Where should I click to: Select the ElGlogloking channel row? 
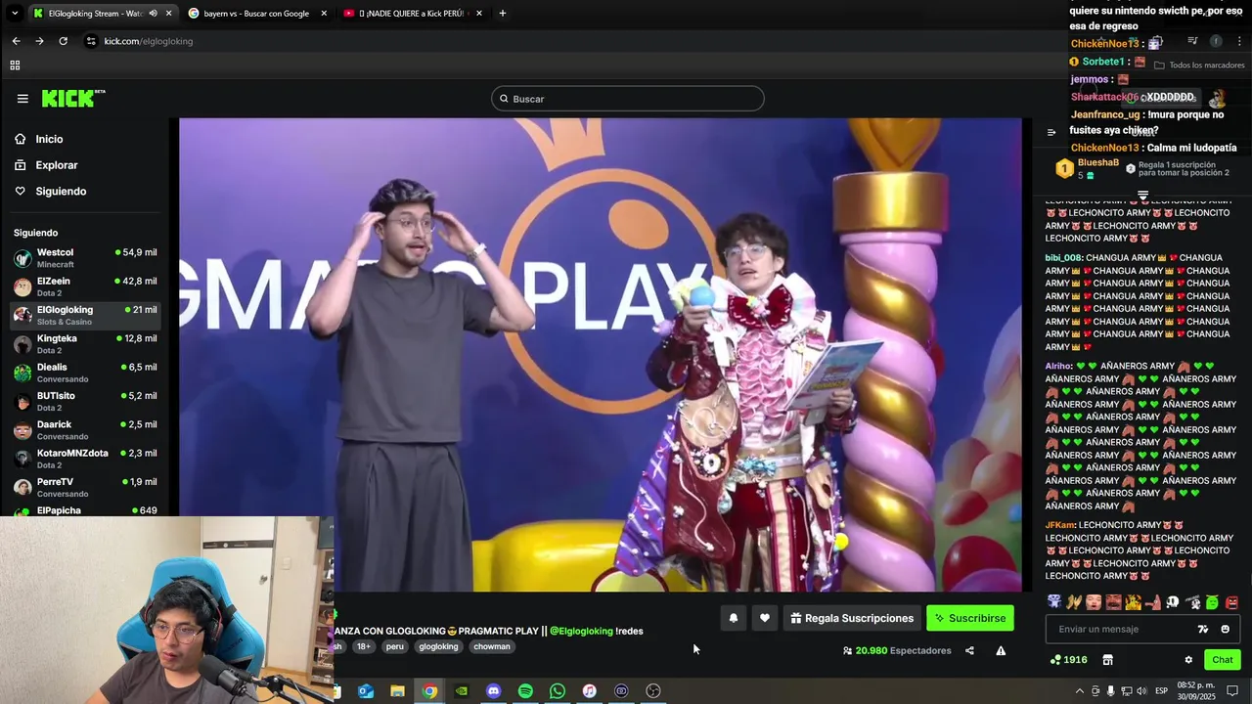tap(84, 315)
